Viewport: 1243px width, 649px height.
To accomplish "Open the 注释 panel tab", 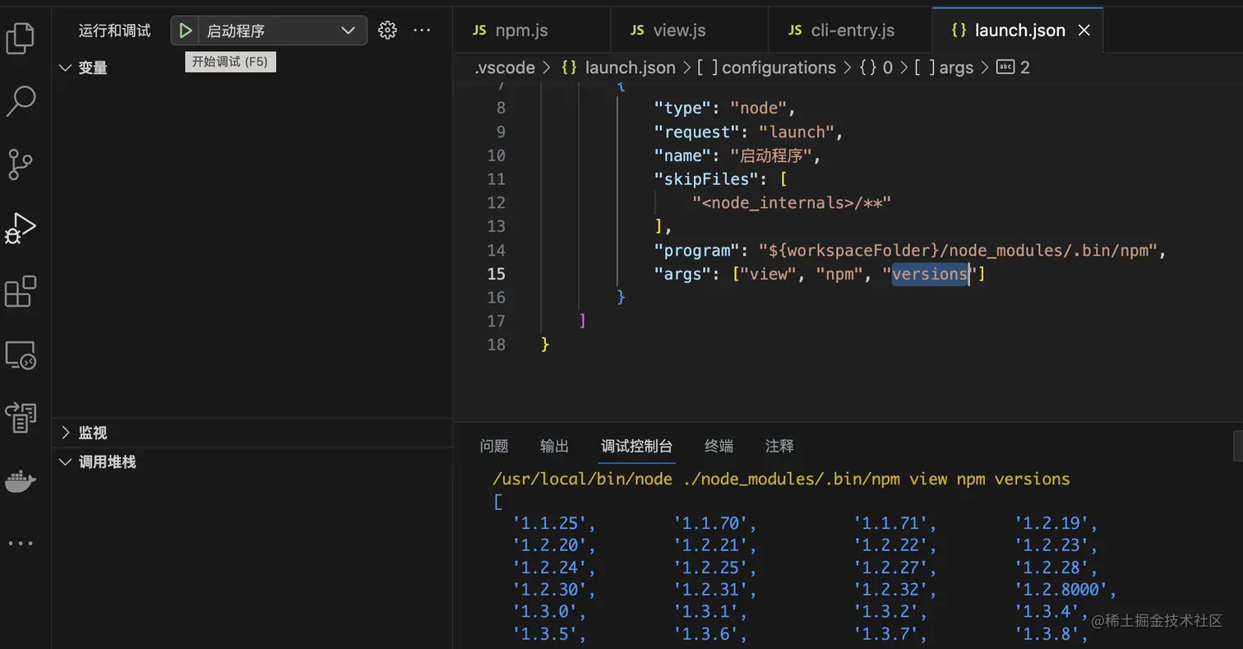I will (x=779, y=446).
